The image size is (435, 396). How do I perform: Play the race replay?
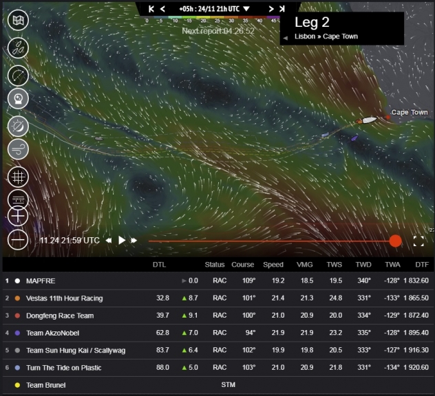tap(122, 240)
